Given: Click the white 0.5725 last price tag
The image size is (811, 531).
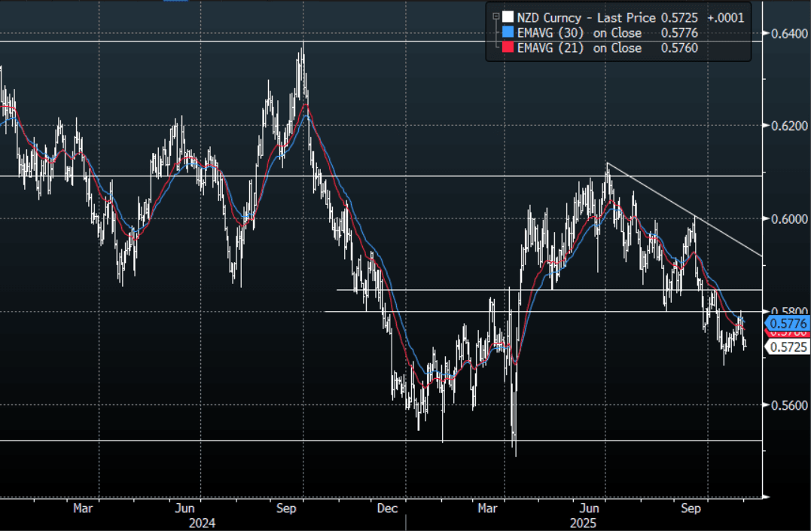Looking at the screenshot, I should click(x=787, y=346).
